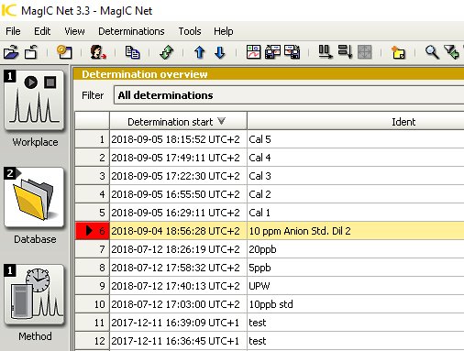The image size is (464, 351).
Task: Click the filter funnel icon
Action: coord(451,52)
